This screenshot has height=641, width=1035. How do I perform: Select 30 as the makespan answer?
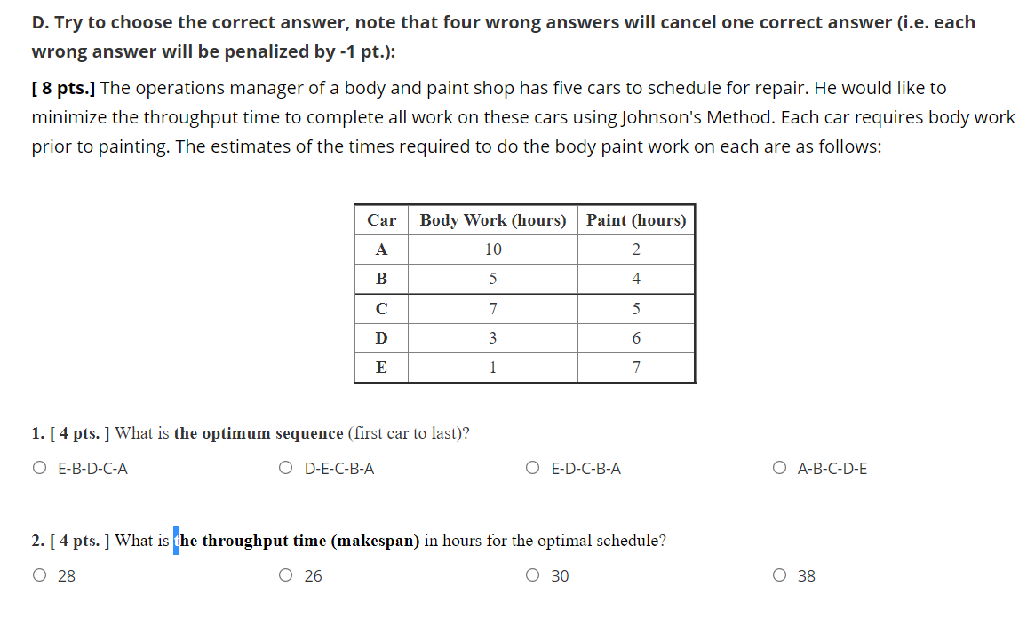(531, 575)
